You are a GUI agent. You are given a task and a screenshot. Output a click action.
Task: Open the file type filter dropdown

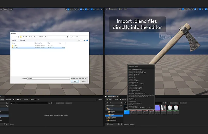pyautogui.click(x=79, y=78)
